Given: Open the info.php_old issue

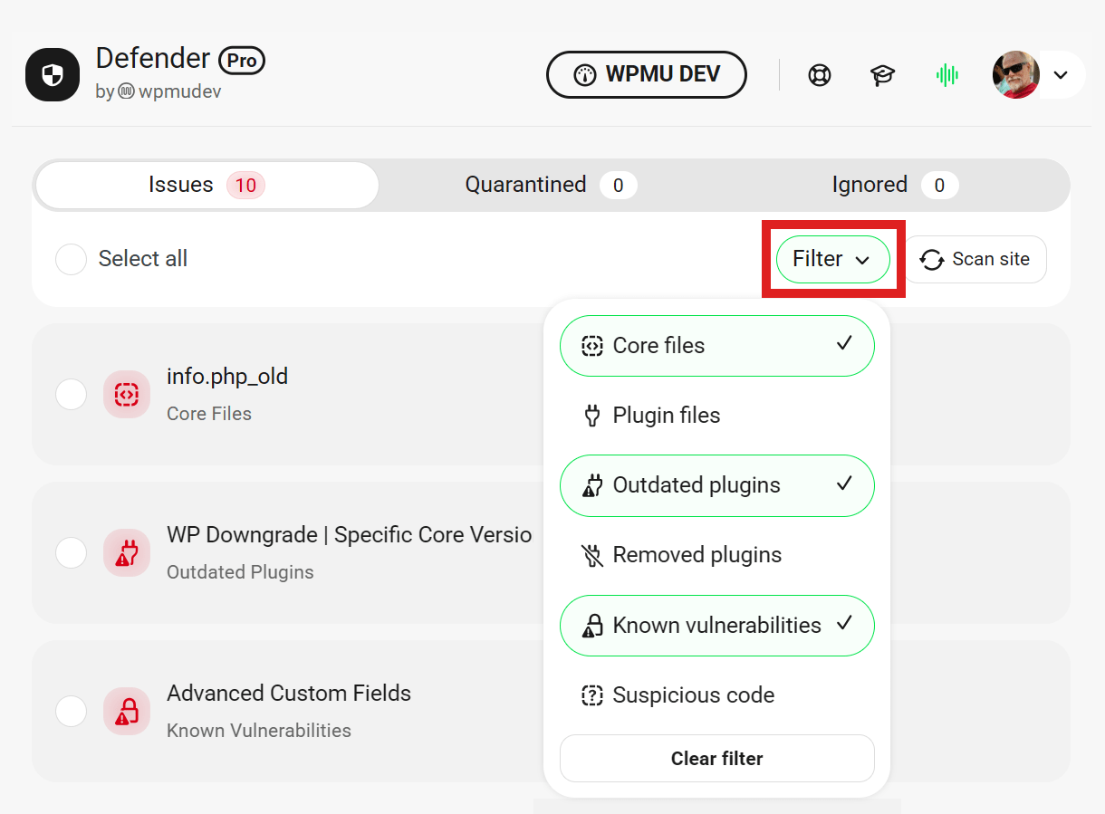Looking at the screenshot, I should (x=227, y=377).
